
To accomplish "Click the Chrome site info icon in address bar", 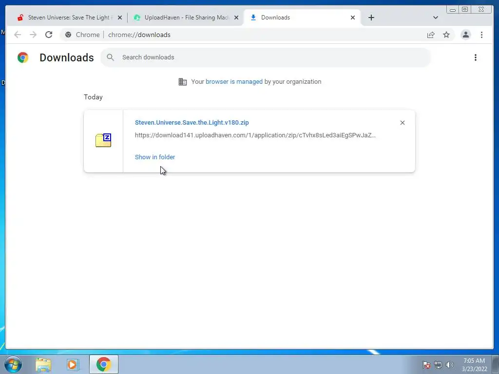I will pos(68,35).
